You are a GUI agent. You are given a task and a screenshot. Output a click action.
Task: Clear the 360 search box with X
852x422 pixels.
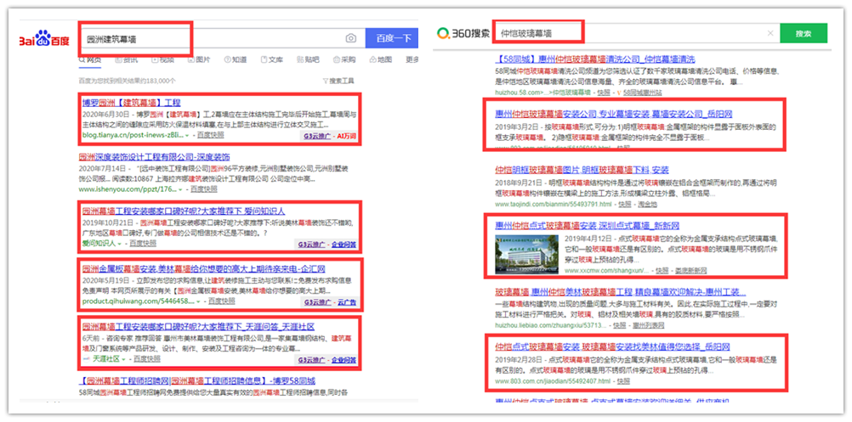(x=770, y=34)
